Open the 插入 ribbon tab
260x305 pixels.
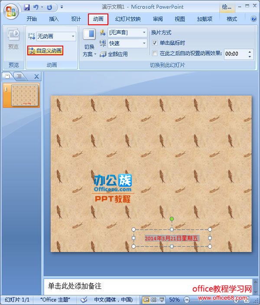click(54, 19)
